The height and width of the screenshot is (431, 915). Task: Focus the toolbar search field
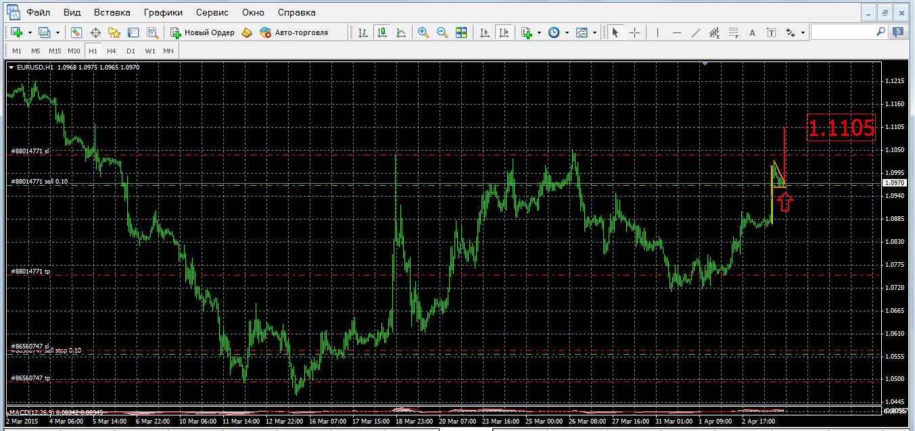(849, 32)
